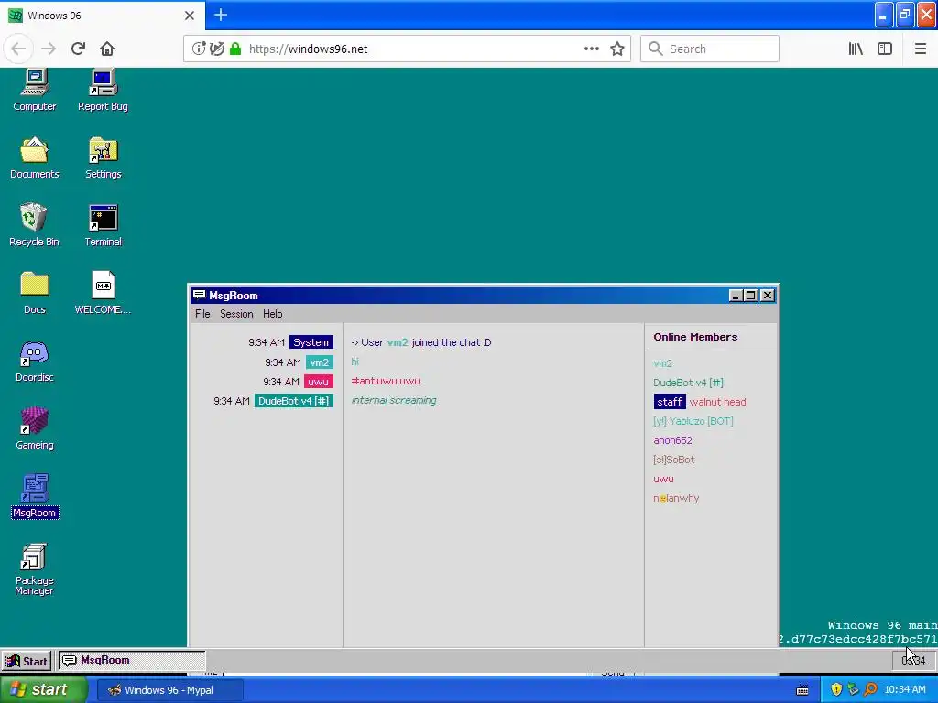938x703 pixels.
Task: Select the Windows 96 browser tab
Action: [x=103, y=16]
